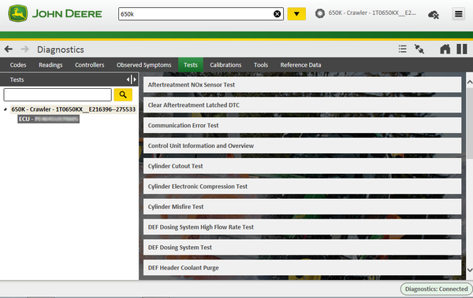Click the connection plug icon

[x=419, y=49]
